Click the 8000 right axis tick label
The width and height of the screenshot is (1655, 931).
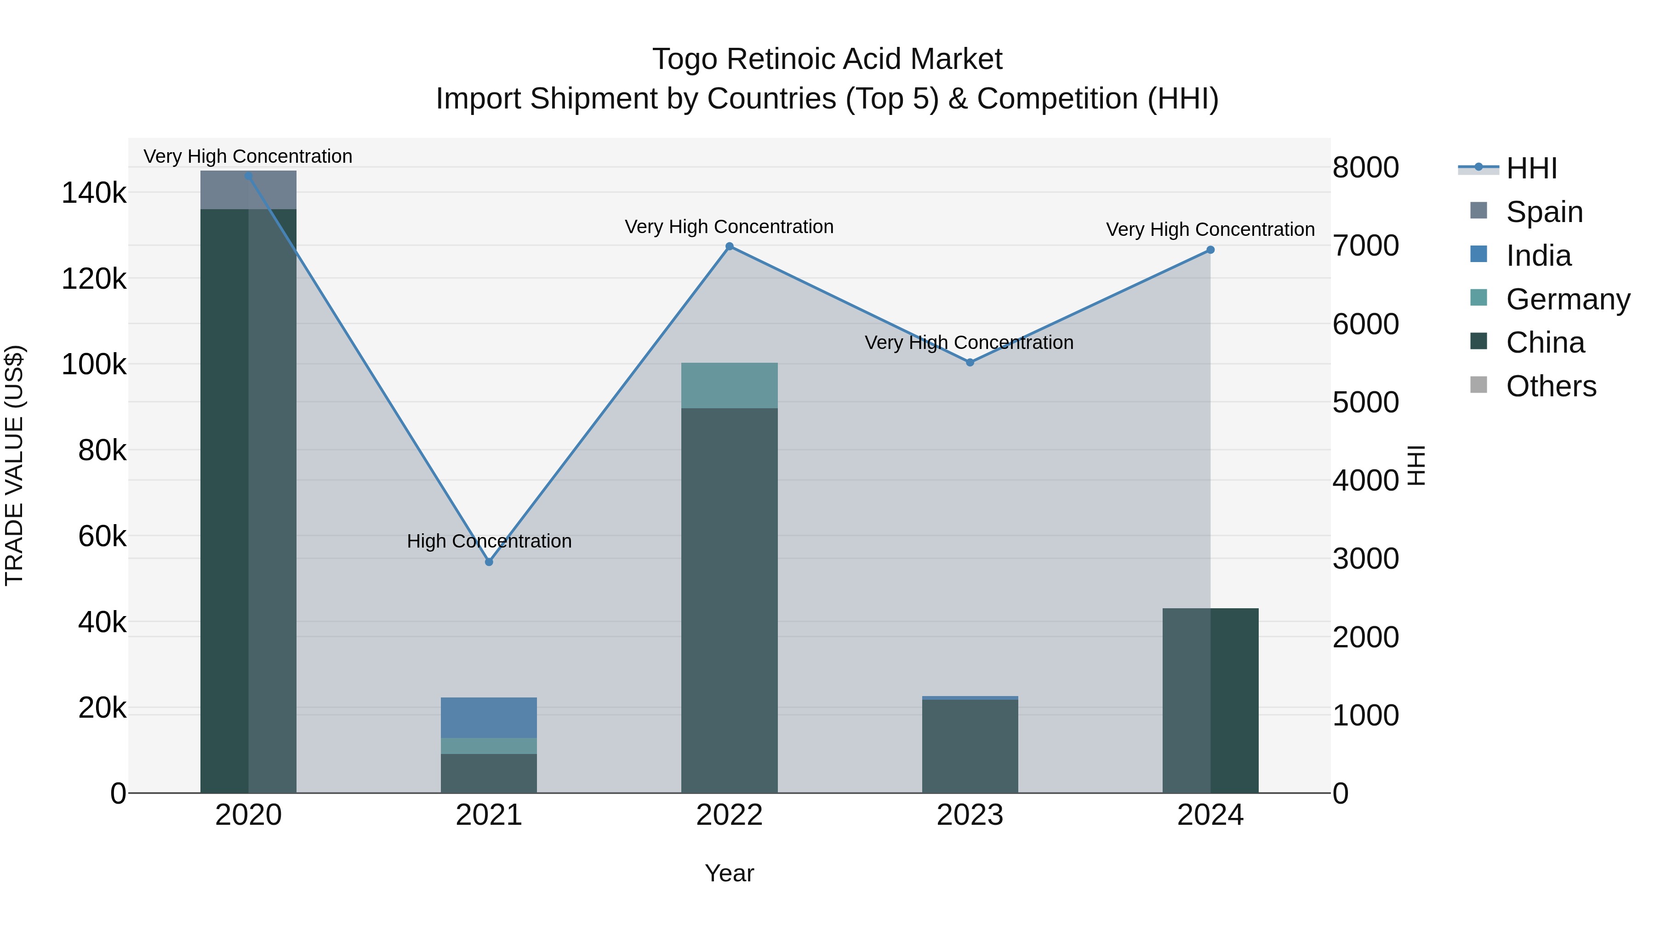(1366, 168)
